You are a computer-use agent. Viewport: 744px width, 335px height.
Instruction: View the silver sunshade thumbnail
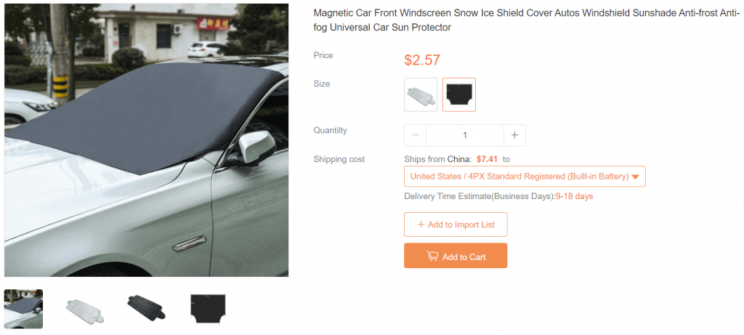[x=84, y=309]
